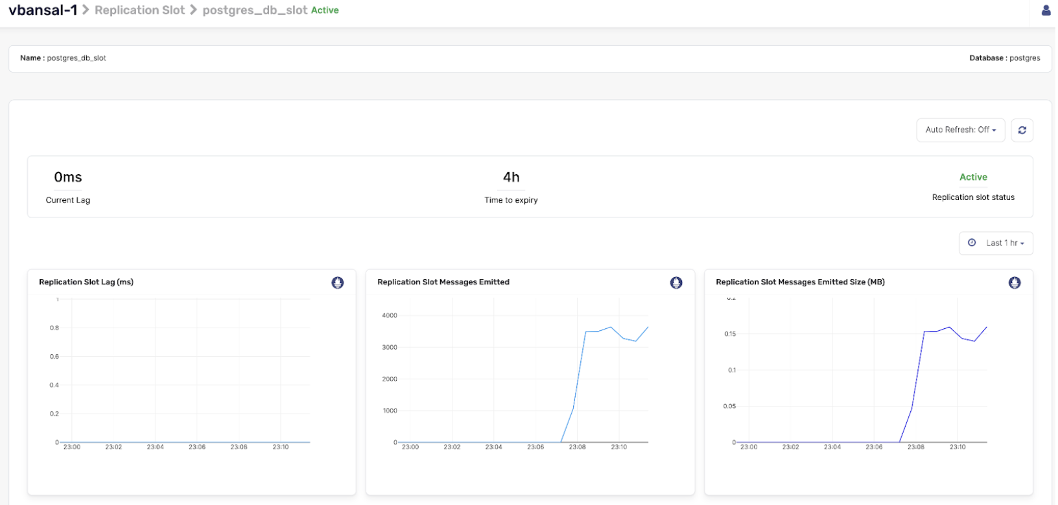Screen dimensions: 1058x505
Task: Click the Active replication slot status text
Action: tap(973, 177)
